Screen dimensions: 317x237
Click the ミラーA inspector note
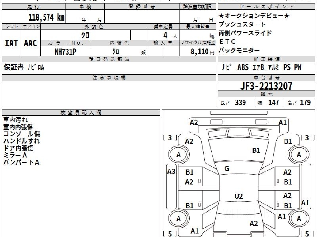coord(15,155)
